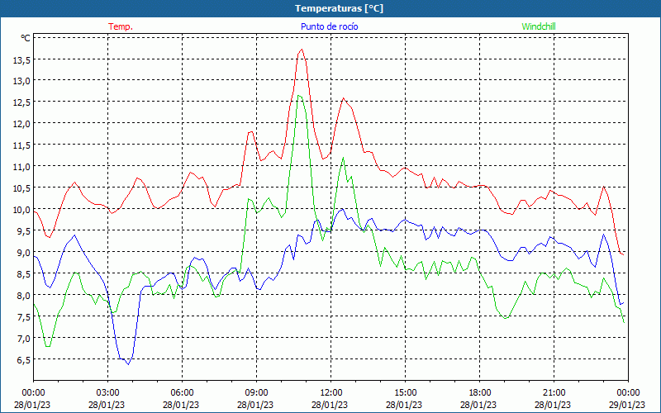Click the '9,5' y-axis value

(x=24, y=231)
